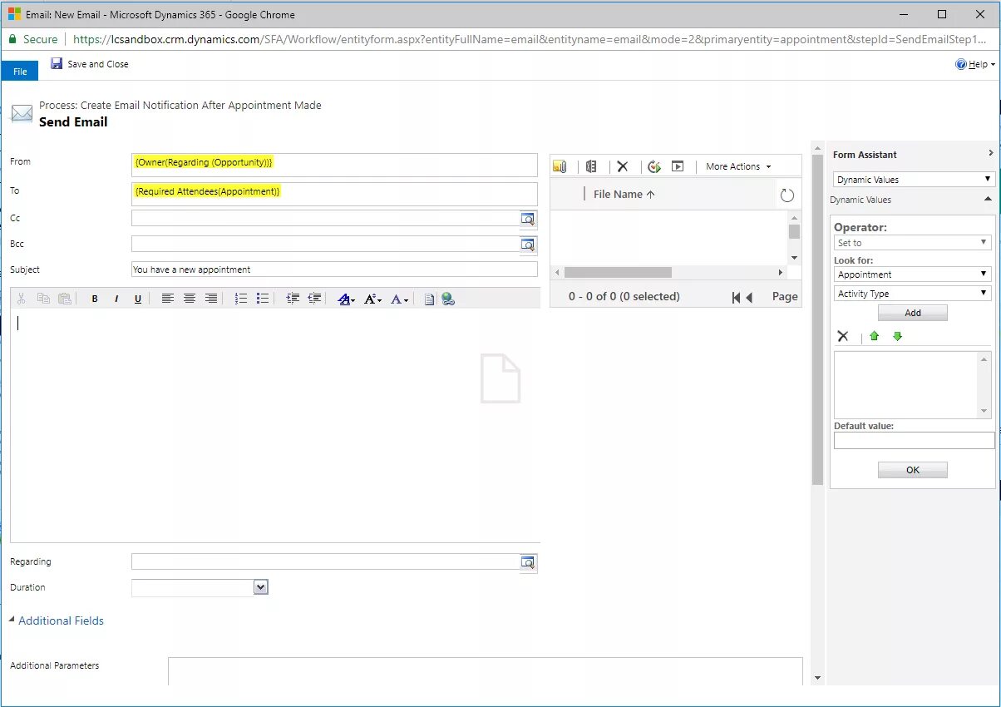1001x707 pixels.
Task: Click the Additional Parameters text box
Action: pos(486,670)
